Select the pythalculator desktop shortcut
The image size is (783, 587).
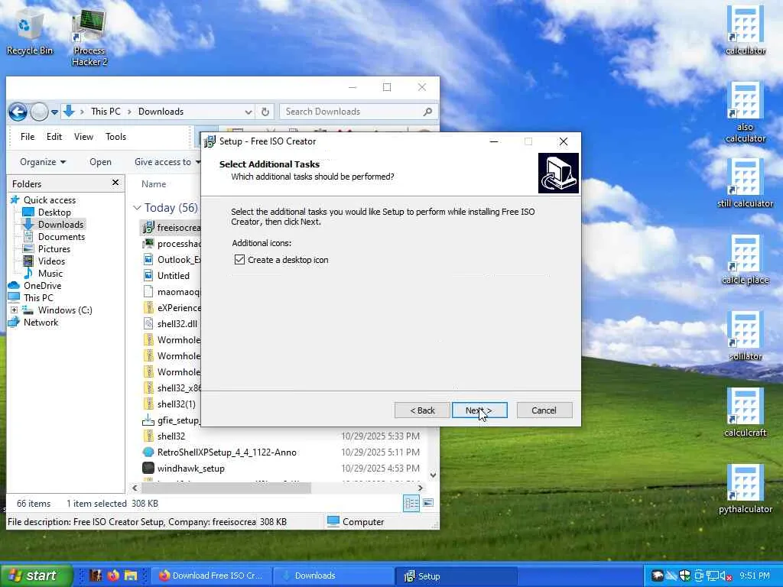(745, 489)
